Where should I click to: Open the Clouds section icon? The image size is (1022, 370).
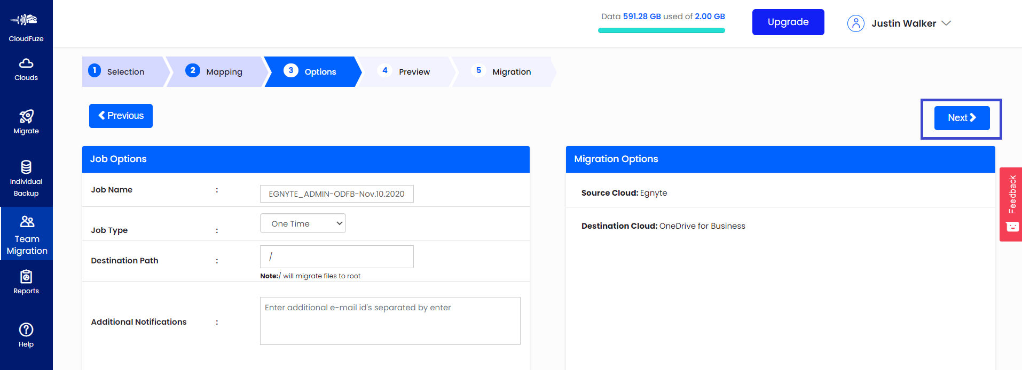tap(26, 63)
